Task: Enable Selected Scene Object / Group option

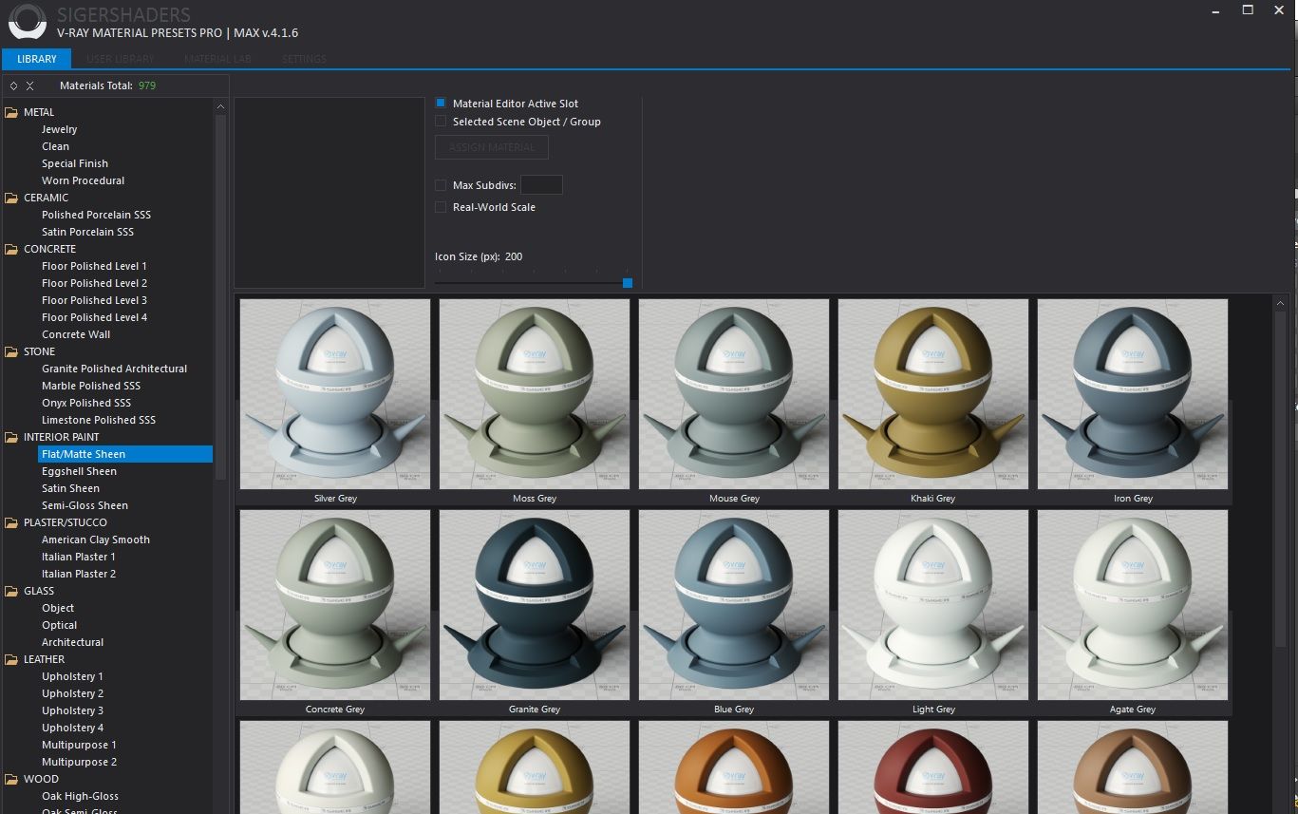Action: pyautogui.click(x=441, y=121)
